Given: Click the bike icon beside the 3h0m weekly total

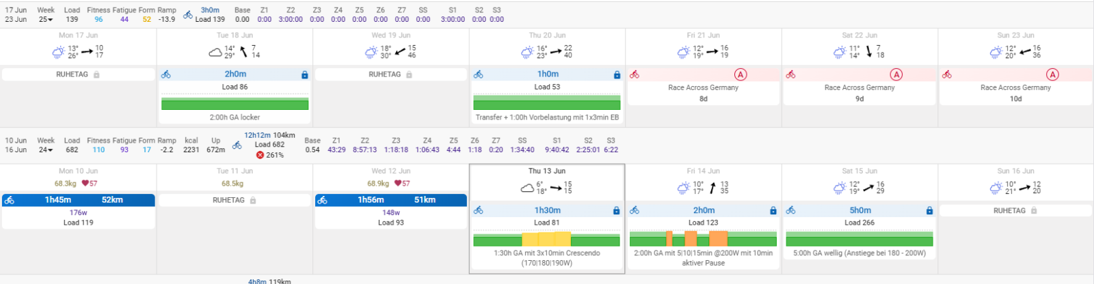Looking at the screenshot, I should [x=188, y=14].
